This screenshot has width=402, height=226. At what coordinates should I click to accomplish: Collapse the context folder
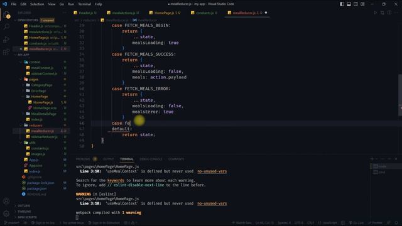(35, 62)
